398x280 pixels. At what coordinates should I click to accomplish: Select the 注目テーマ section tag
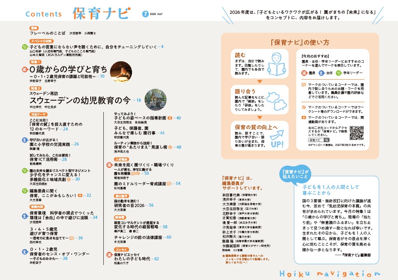pyautogui.click(x=38, y=114)
